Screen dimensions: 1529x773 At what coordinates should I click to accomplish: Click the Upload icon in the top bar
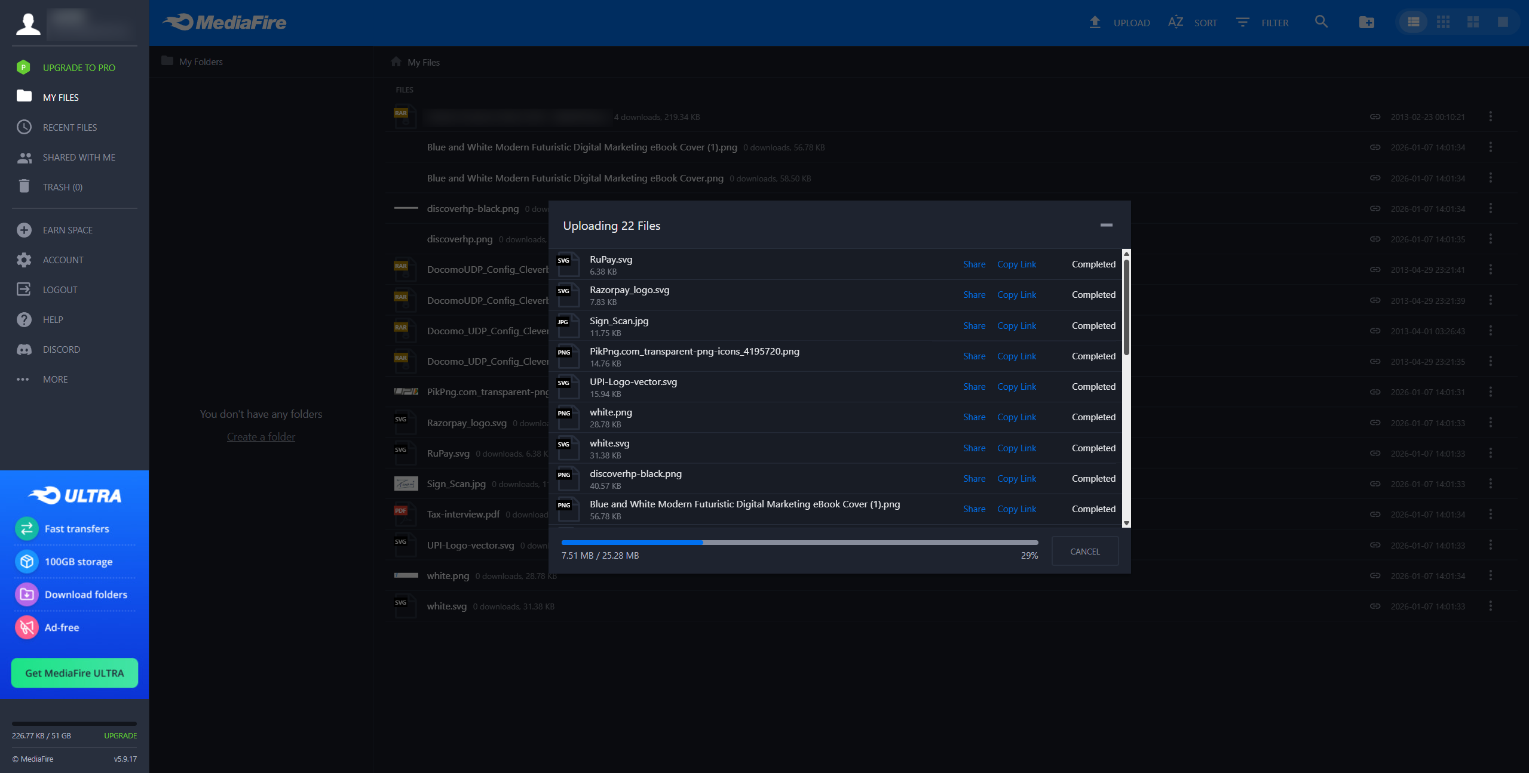(1095, 22)
